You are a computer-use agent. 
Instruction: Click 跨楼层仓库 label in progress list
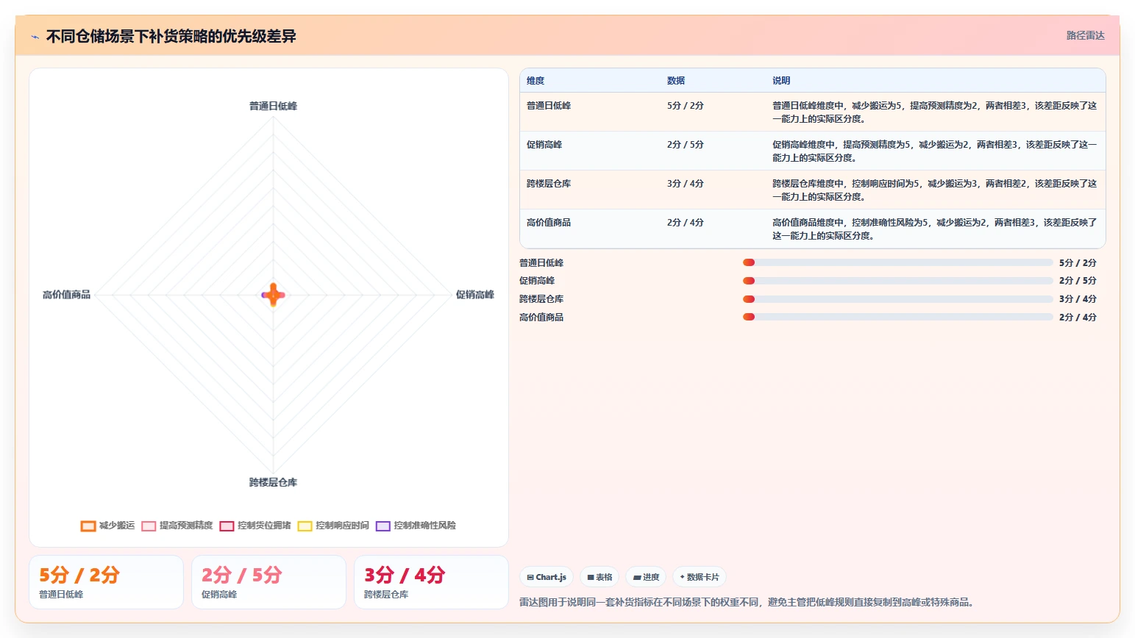click(x=541, y=299)
